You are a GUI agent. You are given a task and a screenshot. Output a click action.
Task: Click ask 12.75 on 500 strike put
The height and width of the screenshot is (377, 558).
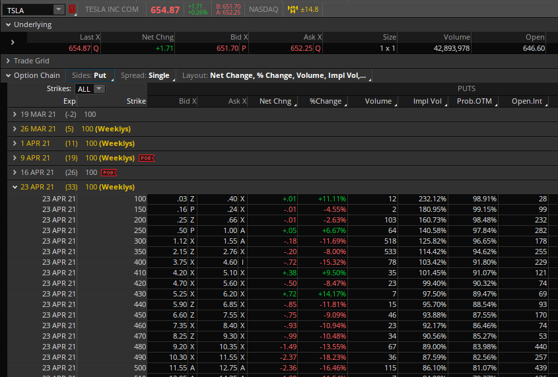[228, 368]
